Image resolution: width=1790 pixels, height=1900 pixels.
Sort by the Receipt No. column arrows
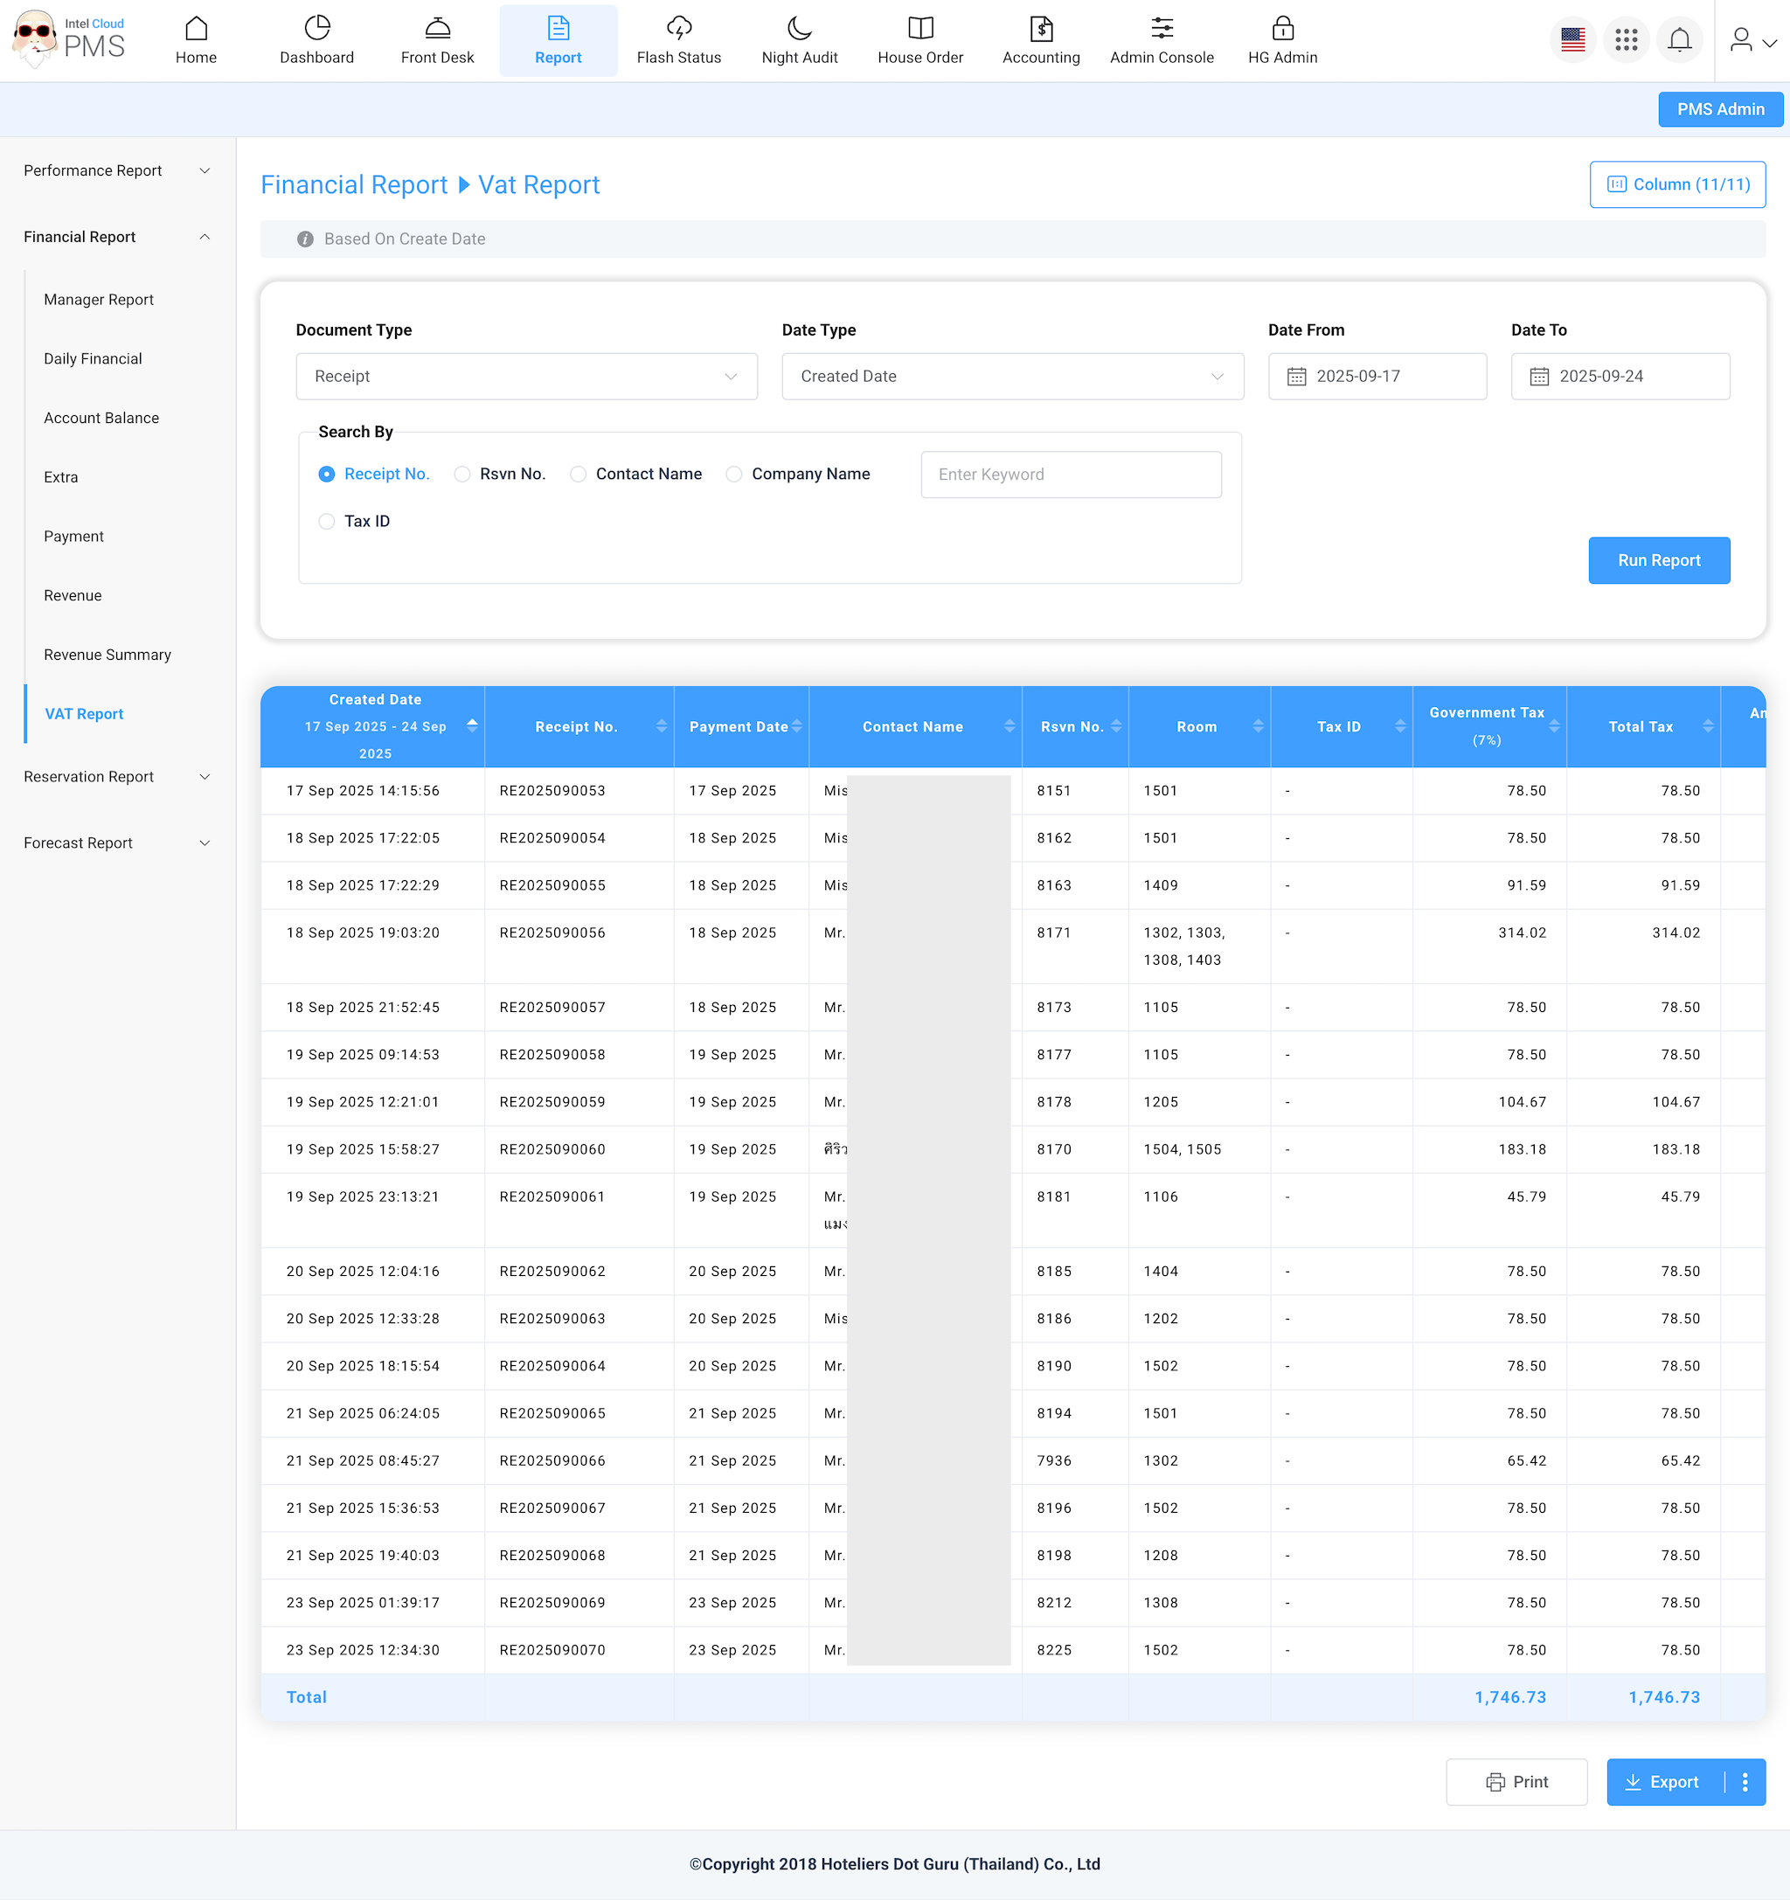(x=662, y=726)
